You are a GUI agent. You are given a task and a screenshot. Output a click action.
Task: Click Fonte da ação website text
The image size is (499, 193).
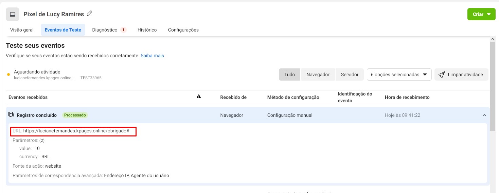click(37, 166)
